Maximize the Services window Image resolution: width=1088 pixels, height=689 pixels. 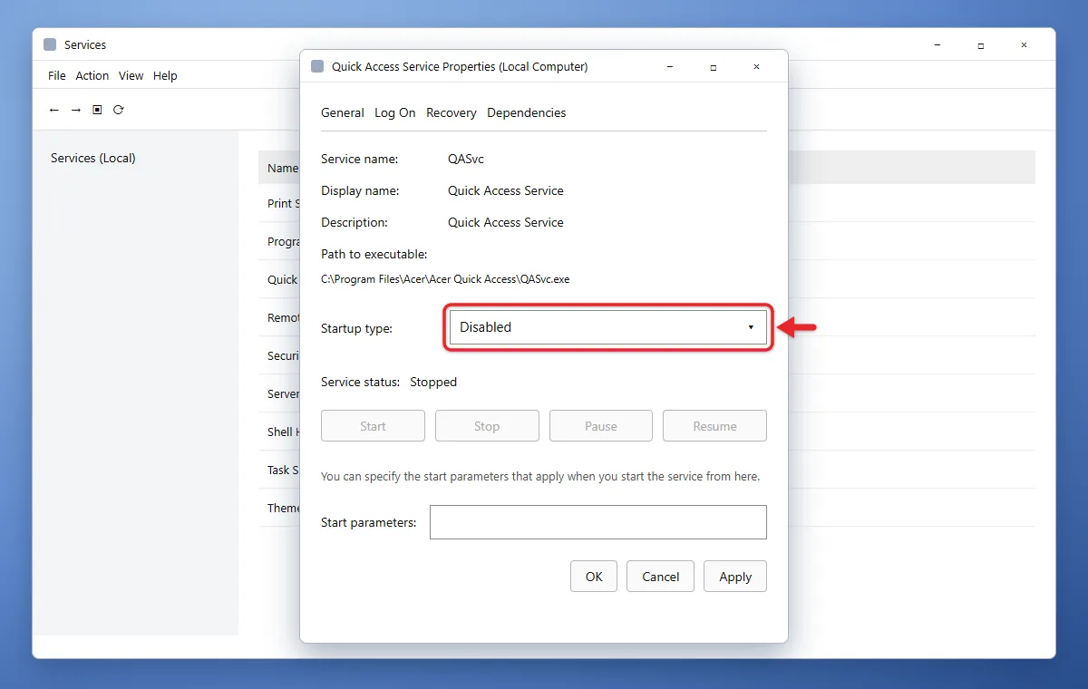pos(980,44)
